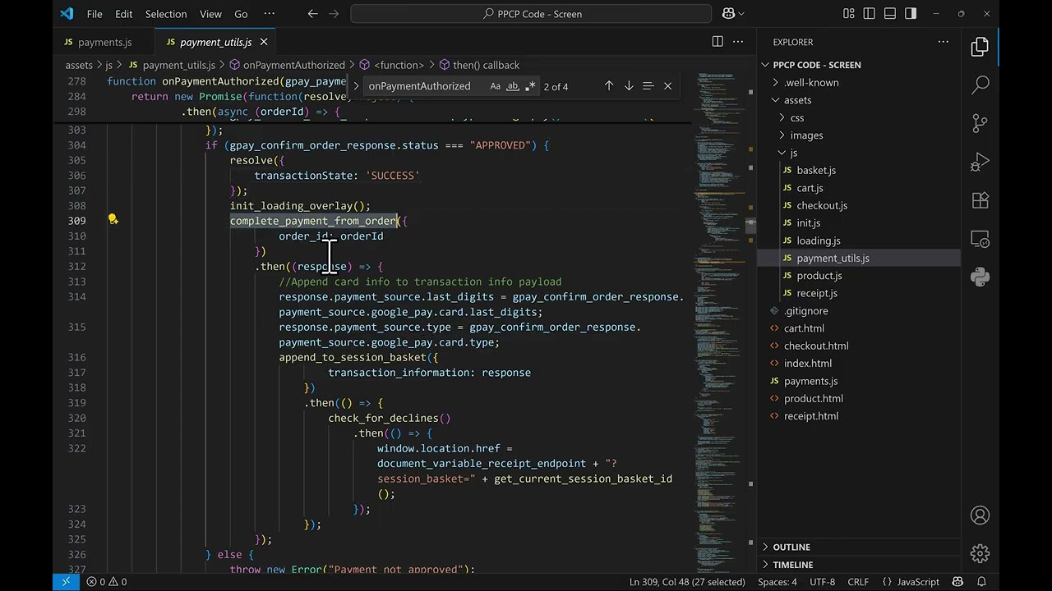
Task: Click the Customize Layout icon
Action: point(849,14)
